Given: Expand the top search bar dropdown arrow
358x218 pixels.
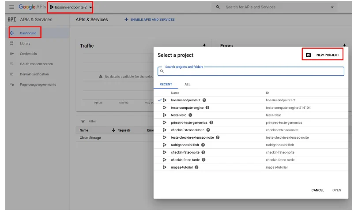Looking at the screenshot, I should coord(332,7).
